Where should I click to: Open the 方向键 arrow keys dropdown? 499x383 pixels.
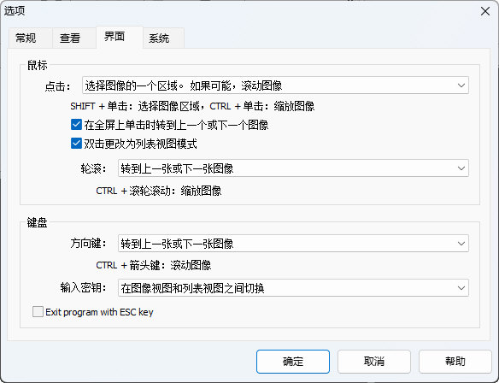click(x=293, y=244)
